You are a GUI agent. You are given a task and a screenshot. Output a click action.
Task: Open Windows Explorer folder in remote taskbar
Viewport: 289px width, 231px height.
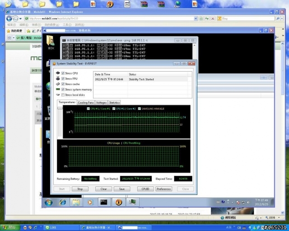pos(76,202)
